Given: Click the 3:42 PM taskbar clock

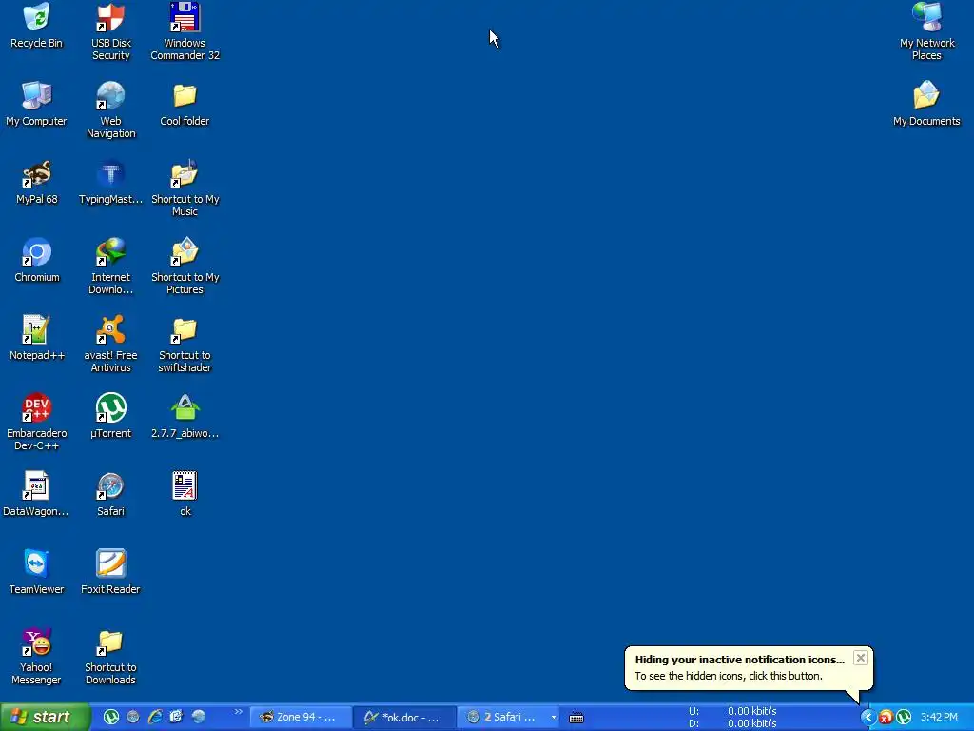Looking at the screenshot, I should [939, 718].
